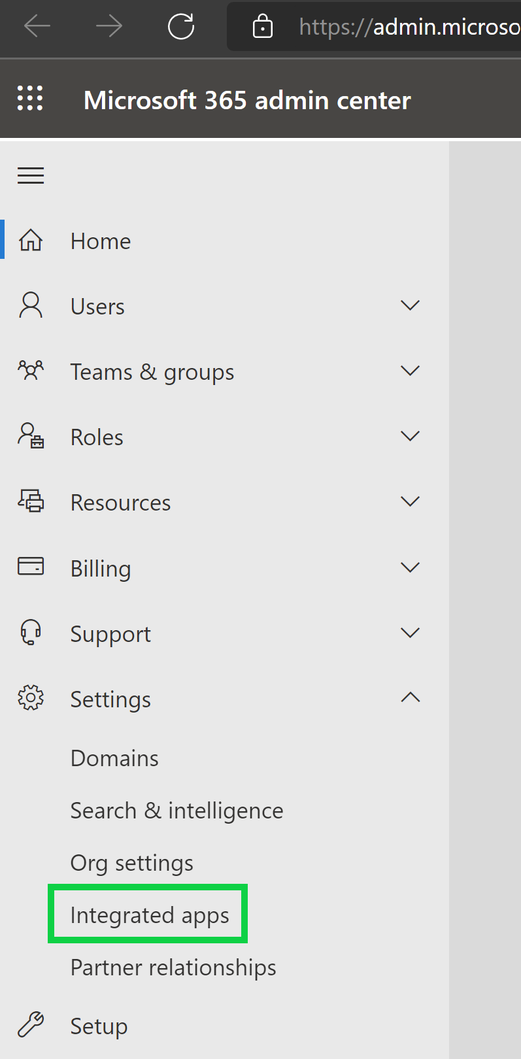521x1059 pixels.
Task: Click the Billing credit card icon
Action: (x=31, y=567)
